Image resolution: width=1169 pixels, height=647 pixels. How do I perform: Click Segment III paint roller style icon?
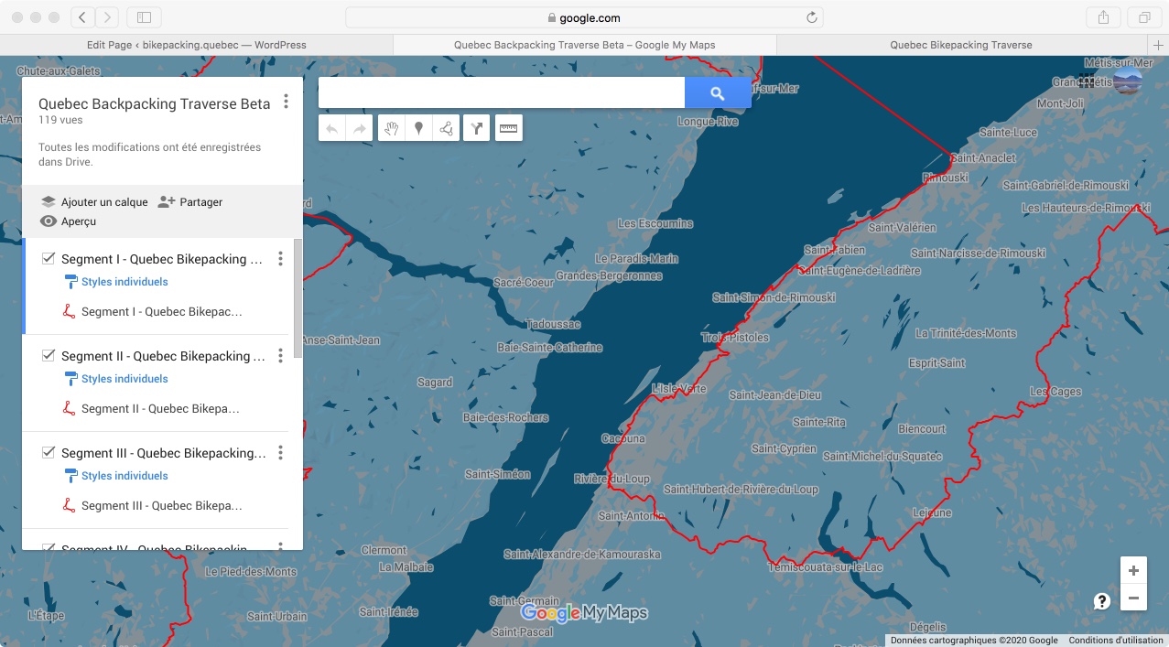coord(70,476)
